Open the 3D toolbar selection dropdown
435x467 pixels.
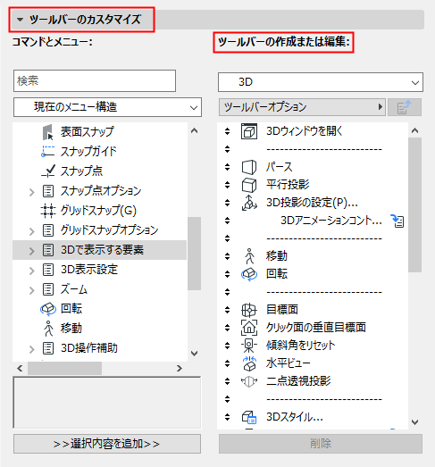coord(321,82)
